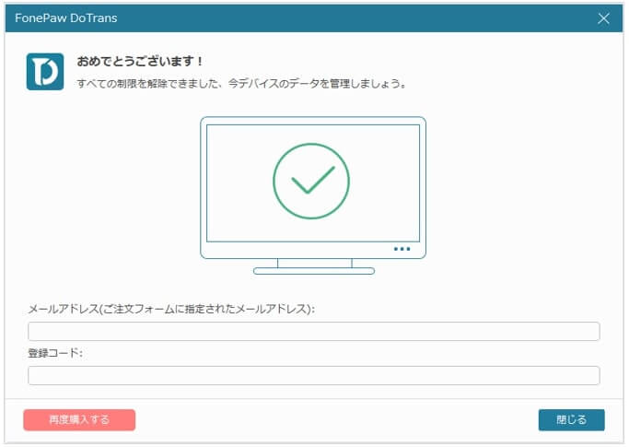Click the メールアドレス(ご注文フォーム…) label

171,309
